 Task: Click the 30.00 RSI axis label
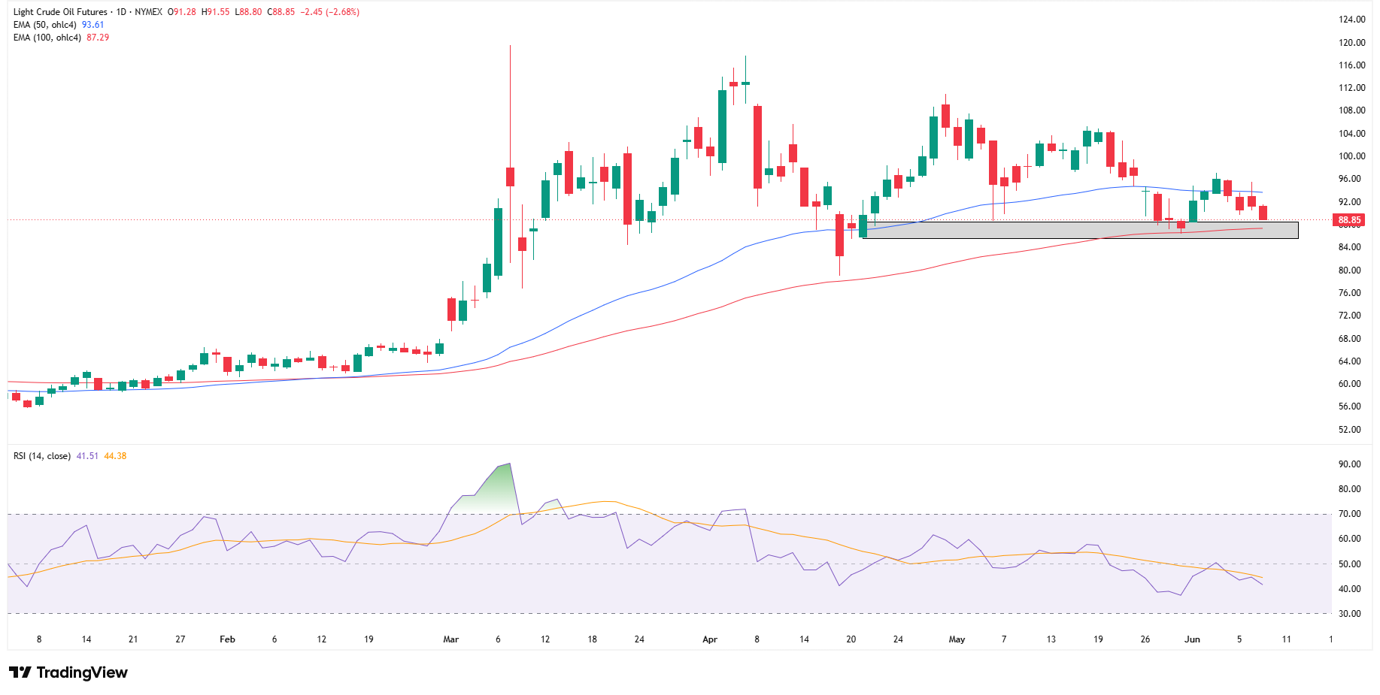click(x=1349, y=614)
